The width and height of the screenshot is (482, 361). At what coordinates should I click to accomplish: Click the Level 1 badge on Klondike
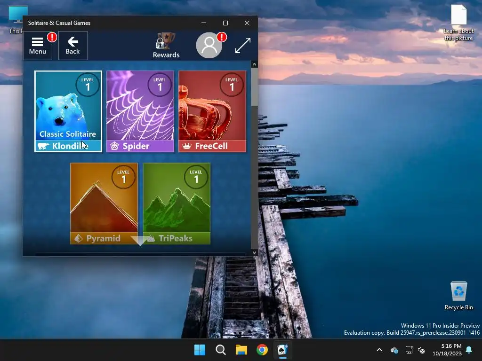click(x=88, y=85)
